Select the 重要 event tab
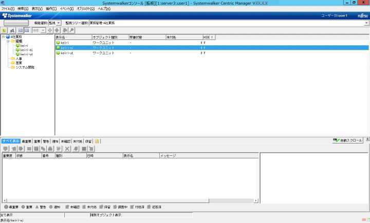The width and height of the screenshot is (370, 223). (x=37, y=141)
